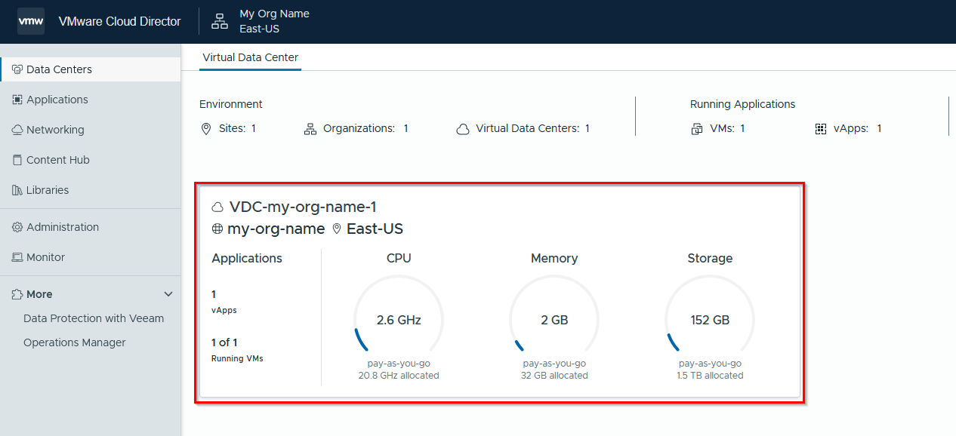Click the vApps grid icon
The image size is (956, 436).
(x=821, y=129)
